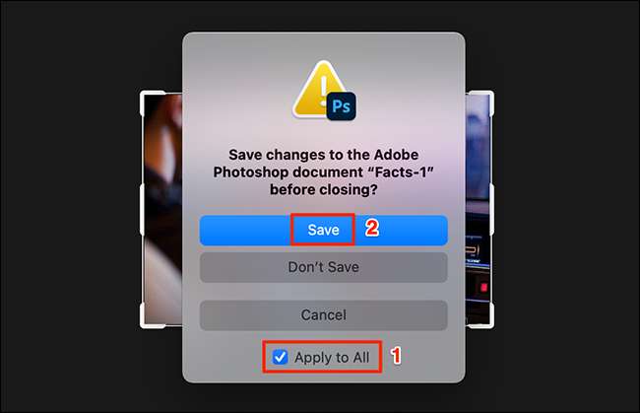This screenshot has height=413, width=640.
Task: Click the Photoshop Ps badge icon
Action: click(342, 106)
